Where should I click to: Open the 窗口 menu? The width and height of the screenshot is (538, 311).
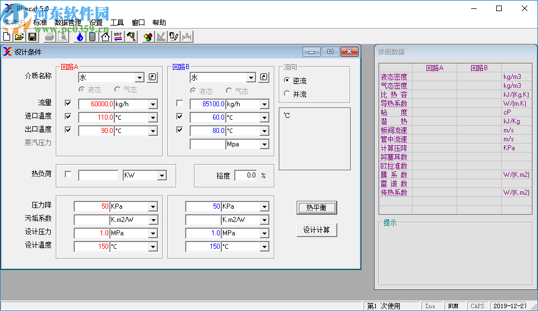click(x=138, y=23)
